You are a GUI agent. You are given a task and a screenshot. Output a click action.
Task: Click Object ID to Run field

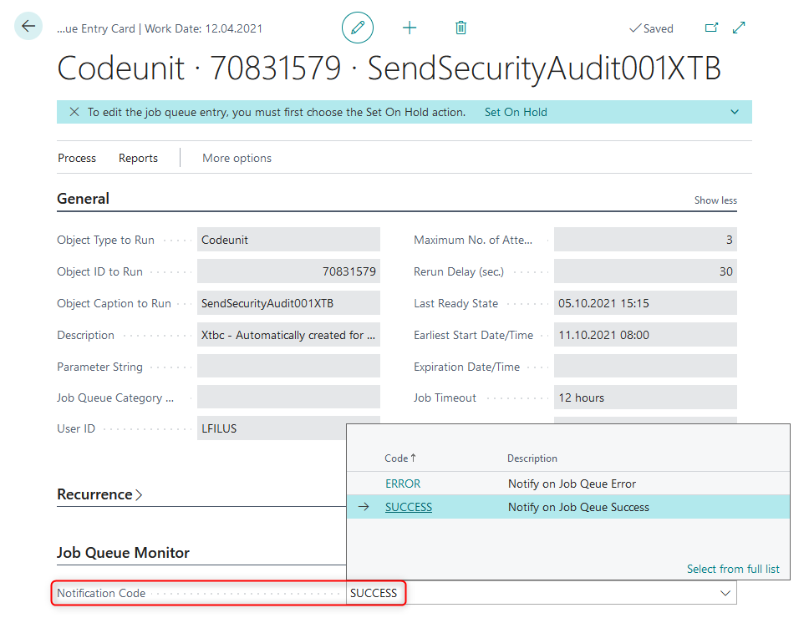pyautogui.click(x=288, y=271)
